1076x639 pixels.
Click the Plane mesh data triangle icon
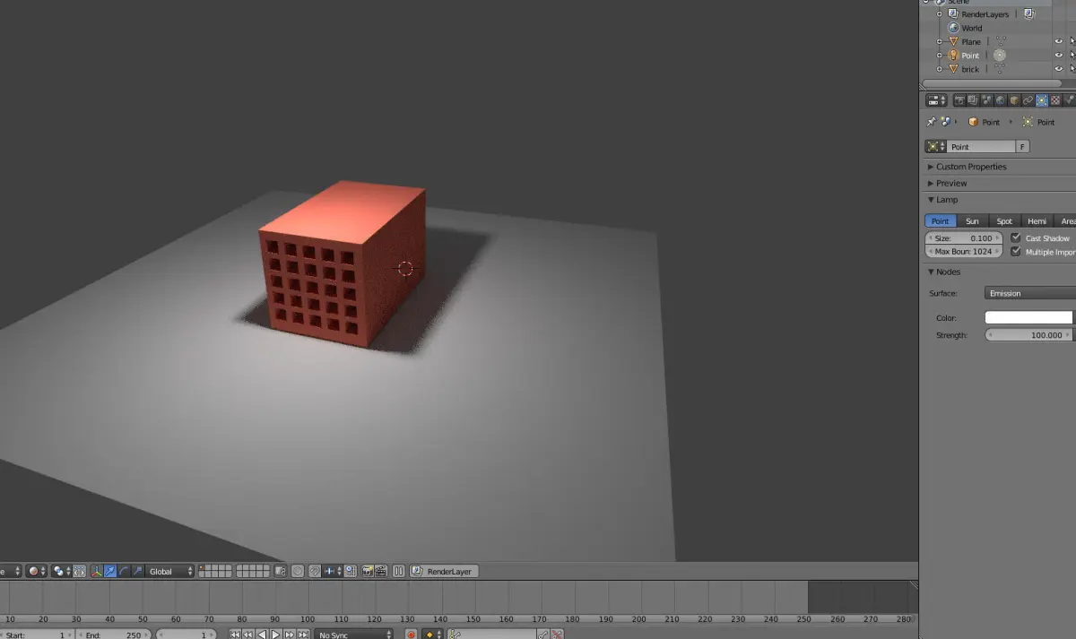[x=1001, y=41]
